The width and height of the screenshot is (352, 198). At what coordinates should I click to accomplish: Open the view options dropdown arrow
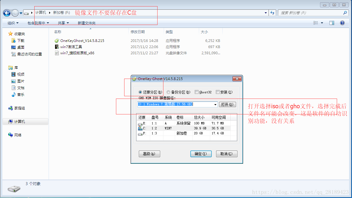coord(322,23)
